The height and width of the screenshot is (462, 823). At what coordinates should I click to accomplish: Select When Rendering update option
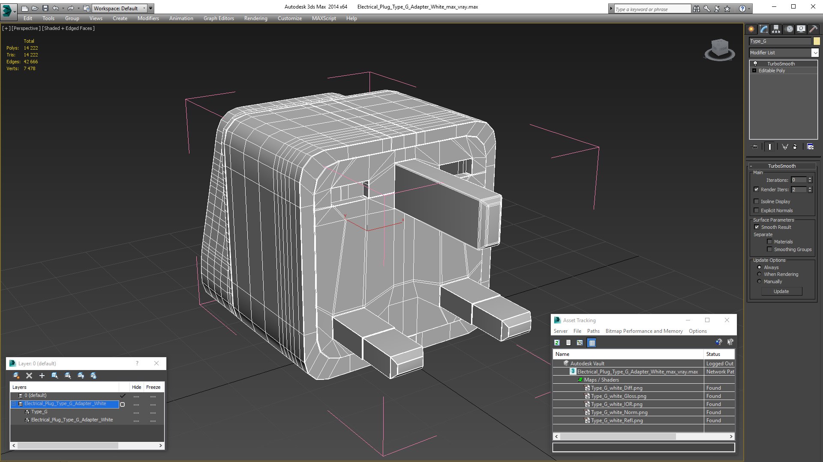pos(759,274)
